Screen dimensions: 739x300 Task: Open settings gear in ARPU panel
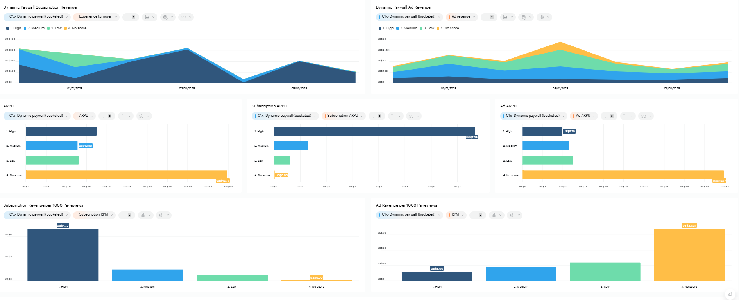[143, 116]
